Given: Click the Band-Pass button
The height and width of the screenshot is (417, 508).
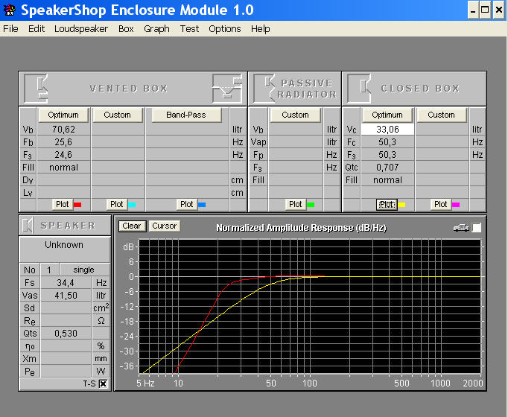Looking at the screenshot, I should (186, 115).
